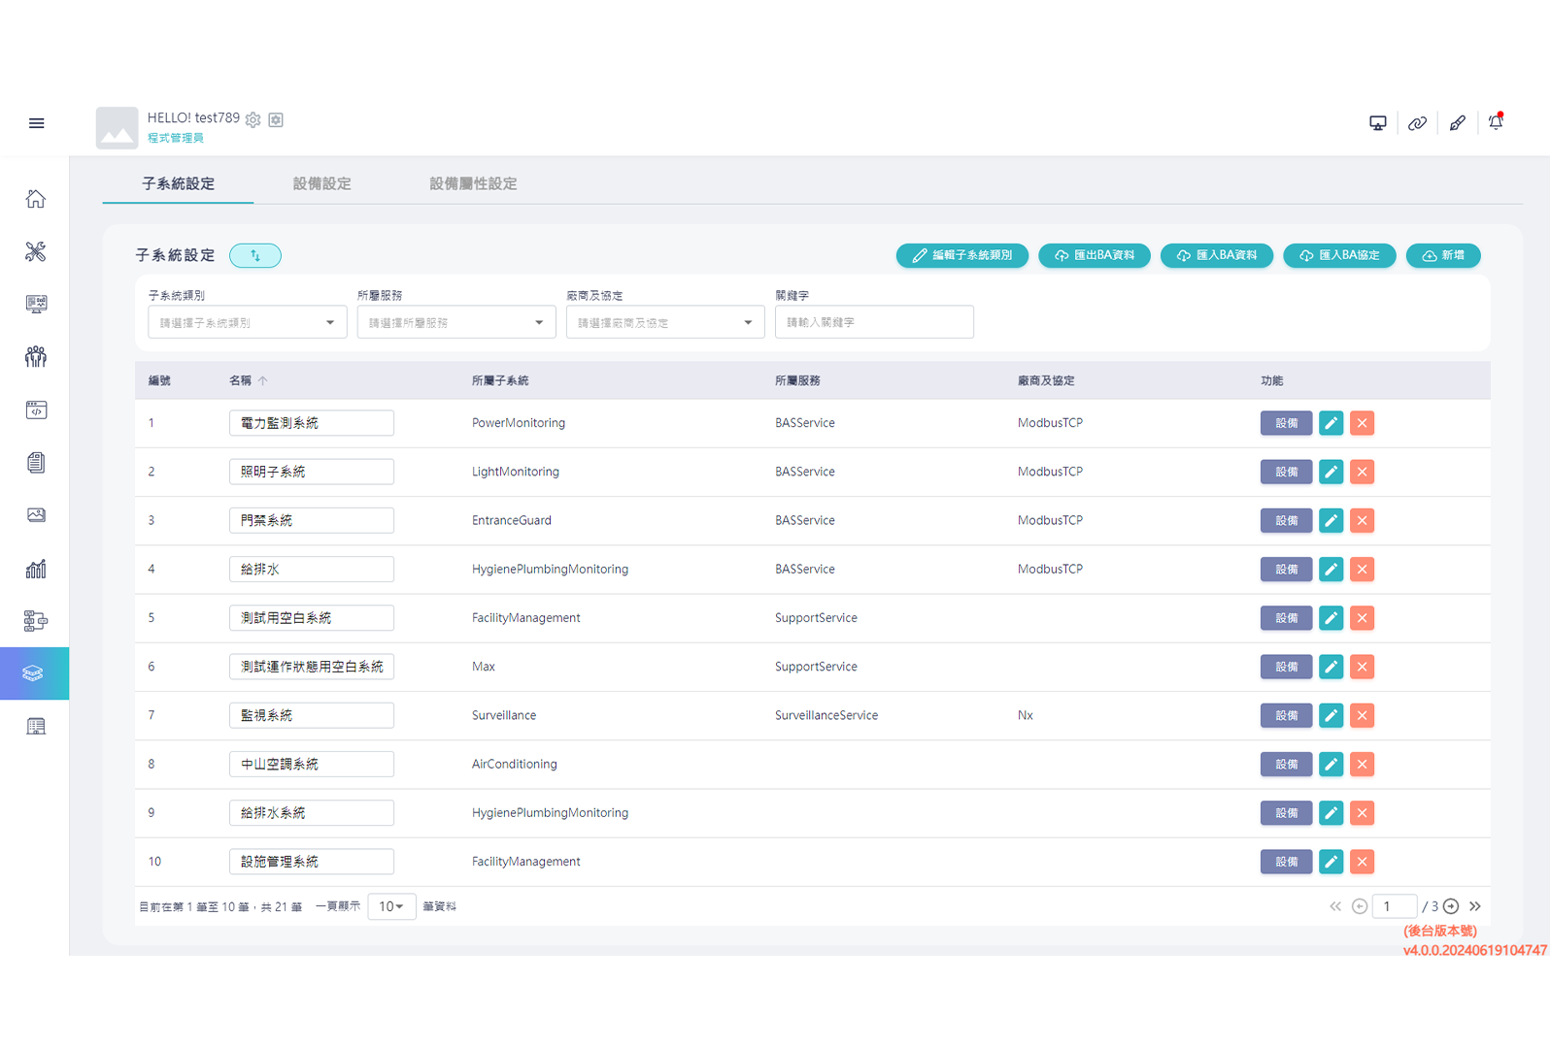Open the hamburger menu icon
Viewport: 1550px width, 1048px height.
pyautogui.click(x=36, y=123)
